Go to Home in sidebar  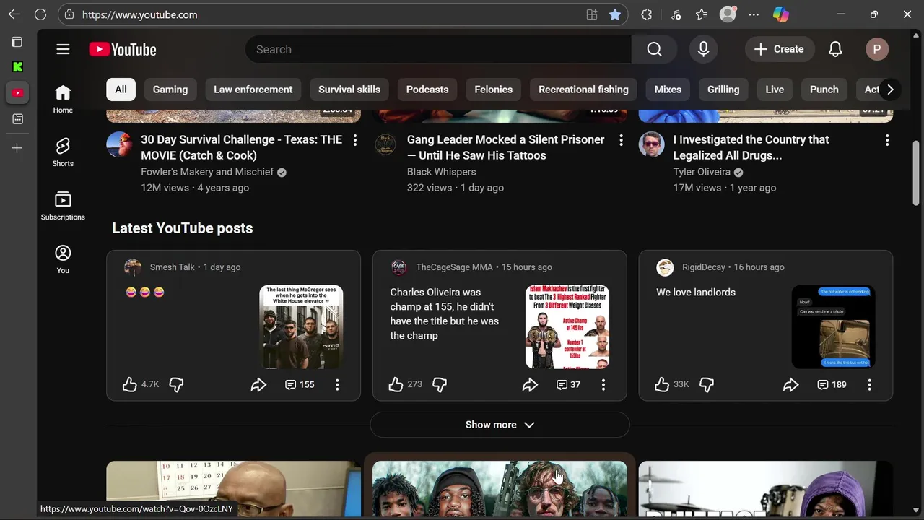point(63,99)
